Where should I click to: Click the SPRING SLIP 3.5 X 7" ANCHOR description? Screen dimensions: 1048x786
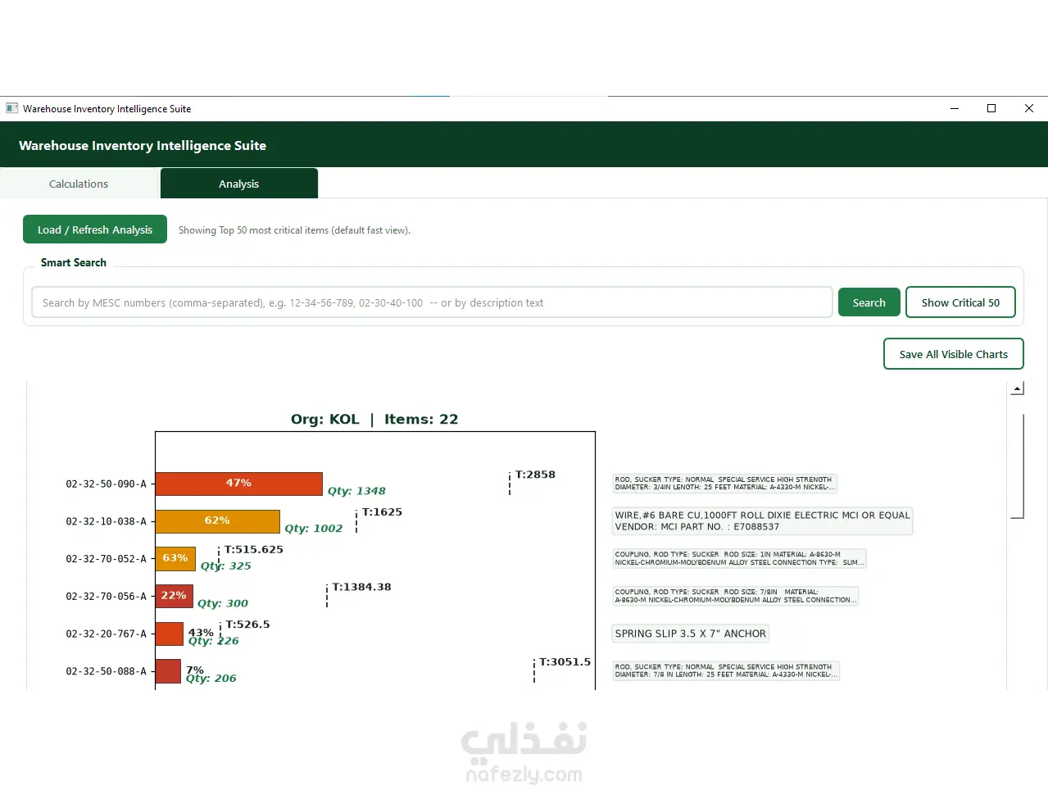click(691, 634)
